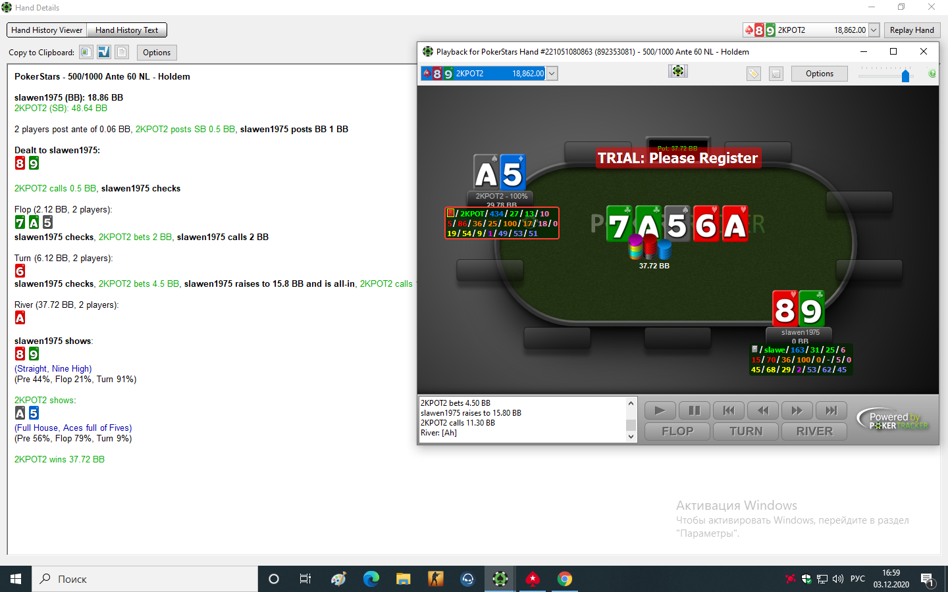Open Task View on taskbar
948x592 pixels.
pyautogui.click(x=305, y=579)
